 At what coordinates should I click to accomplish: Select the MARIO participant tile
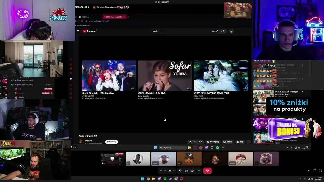[x=164, y=159]
